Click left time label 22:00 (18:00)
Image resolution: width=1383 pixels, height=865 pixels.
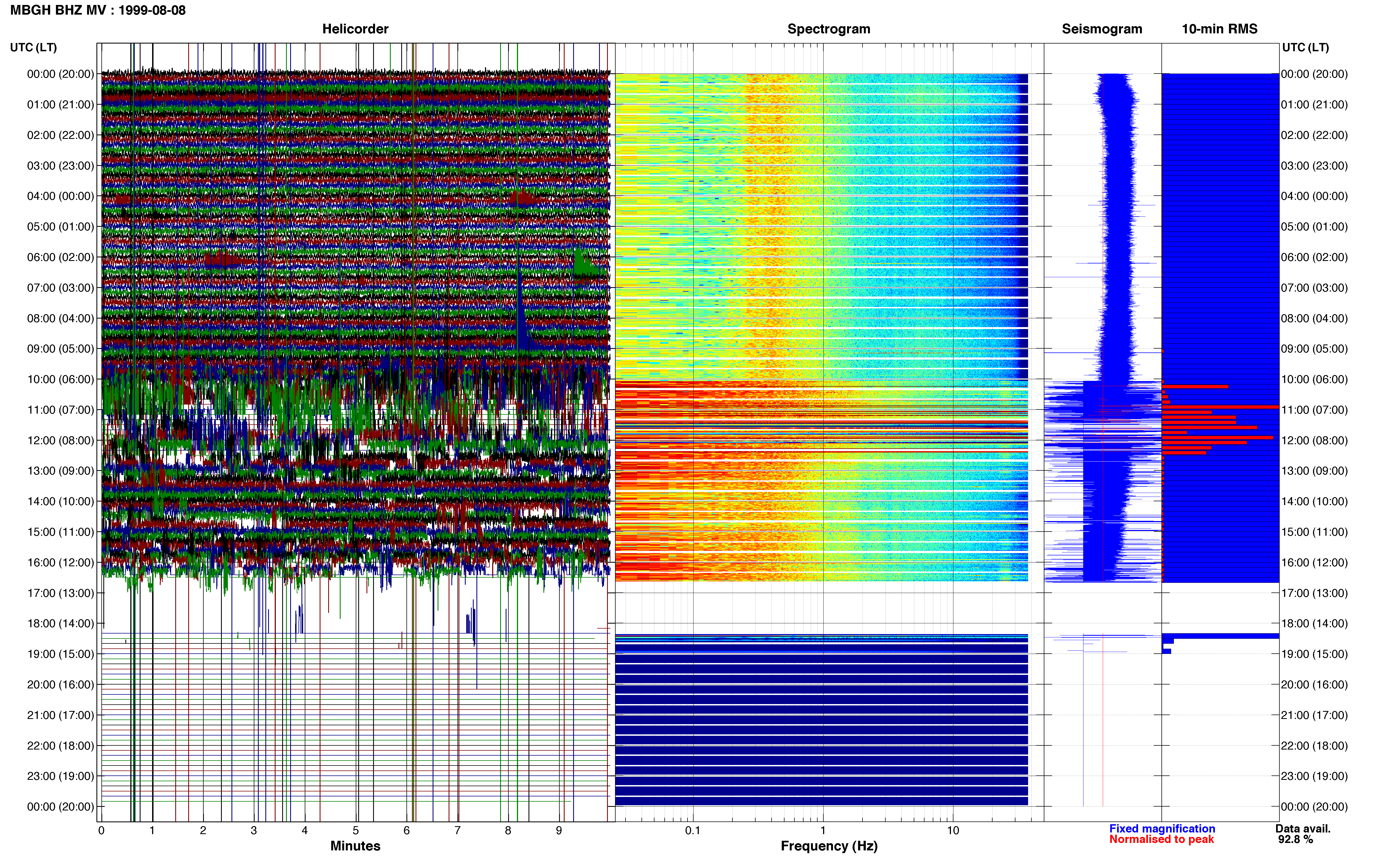pyautogui.click(x=61, y=746)
